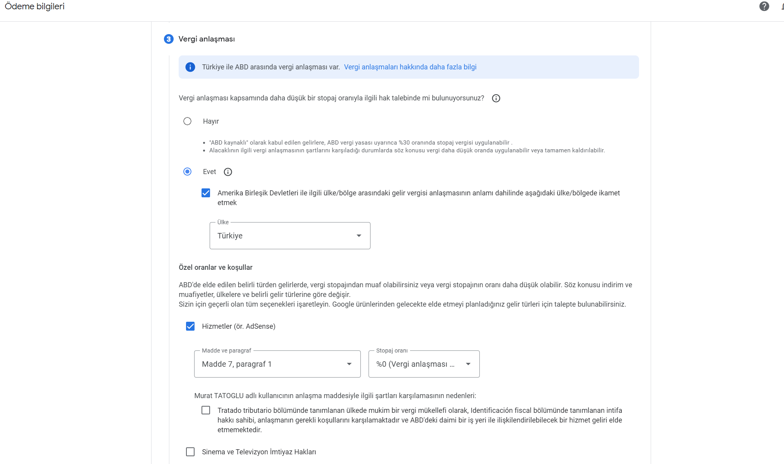Open the Ülke country dropdown
Image resolution: width=784 pixels, height=464 pixels.
click(x=290, y=236)
